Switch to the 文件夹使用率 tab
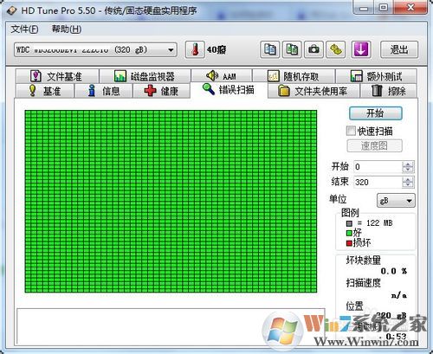 [313, 91]
